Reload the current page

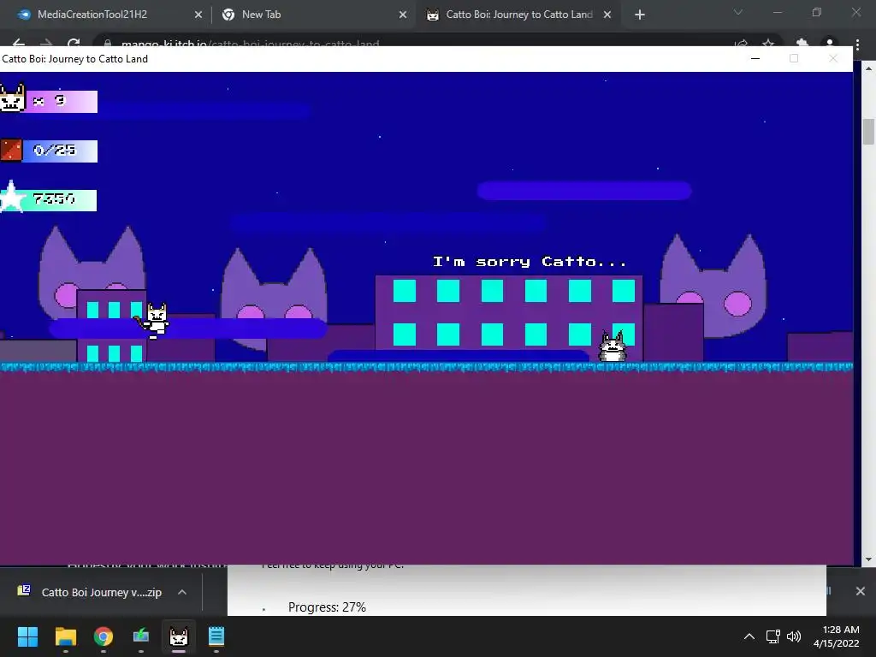click(74, 43)
